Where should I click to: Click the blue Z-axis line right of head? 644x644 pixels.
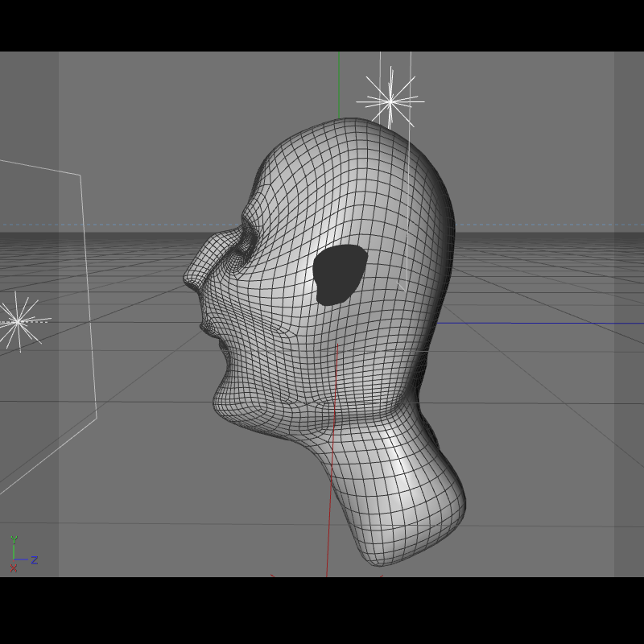click(539, 324)
